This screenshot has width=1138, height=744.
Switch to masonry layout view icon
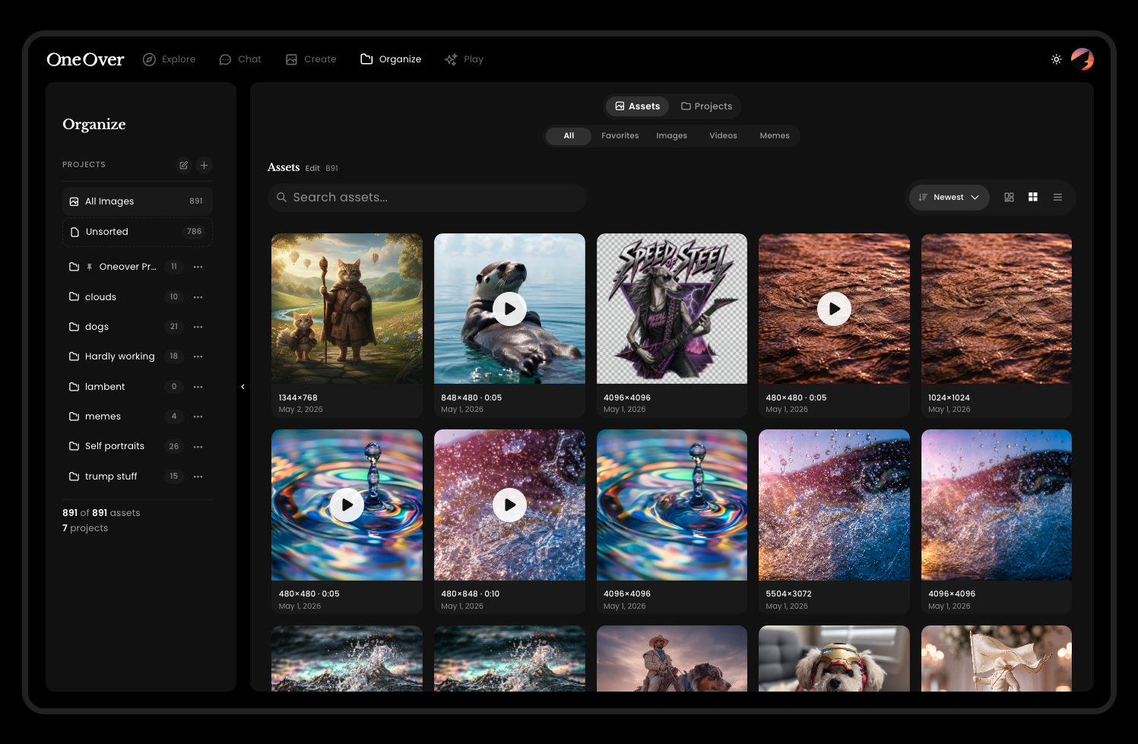1009,198
